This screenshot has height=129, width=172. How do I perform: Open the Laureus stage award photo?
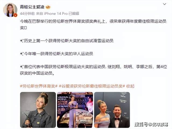[x=75, y=110]
